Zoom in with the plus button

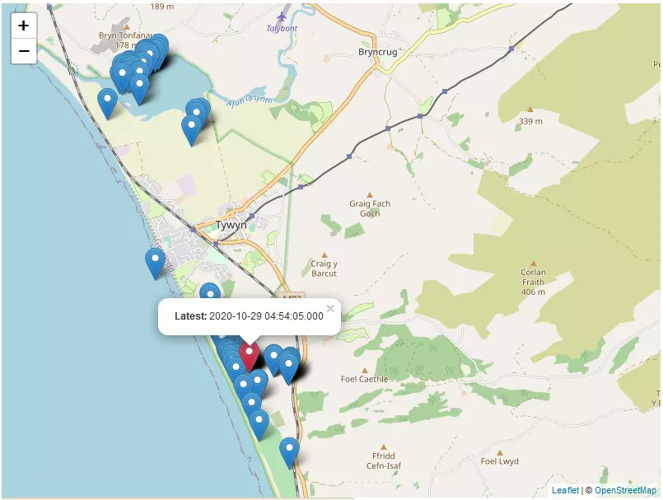[x=24, y=26]
